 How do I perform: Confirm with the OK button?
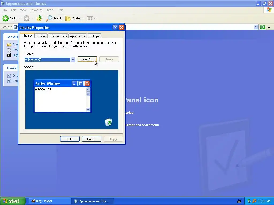pyautogui.click(x=70, y=139)
